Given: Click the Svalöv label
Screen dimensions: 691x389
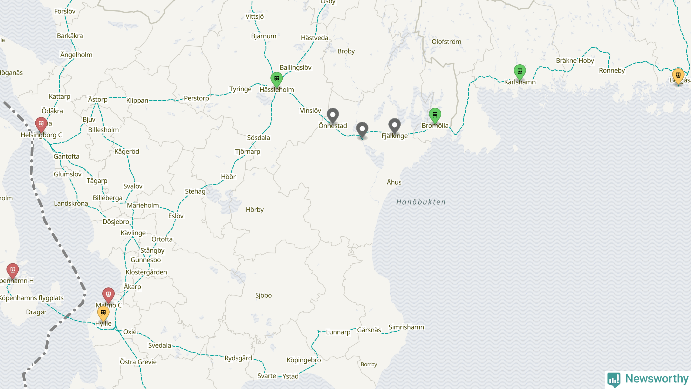Looking at the screenshot, I should coord(133,186).
